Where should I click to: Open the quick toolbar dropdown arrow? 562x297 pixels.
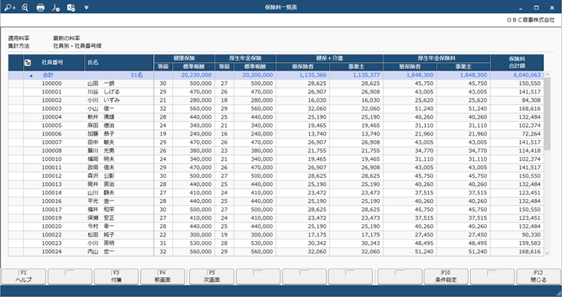(x=87, y=7)
